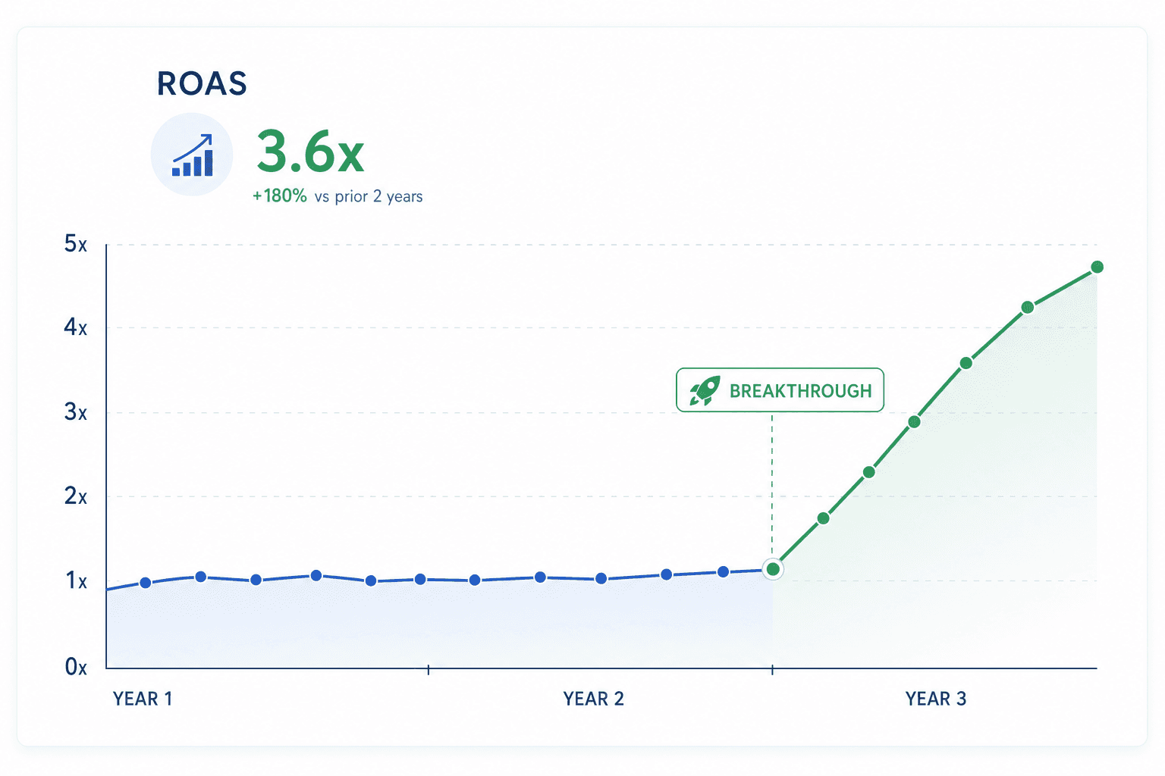
Task: Select the YEAR 3 axis label
Action: click(936, 699)
